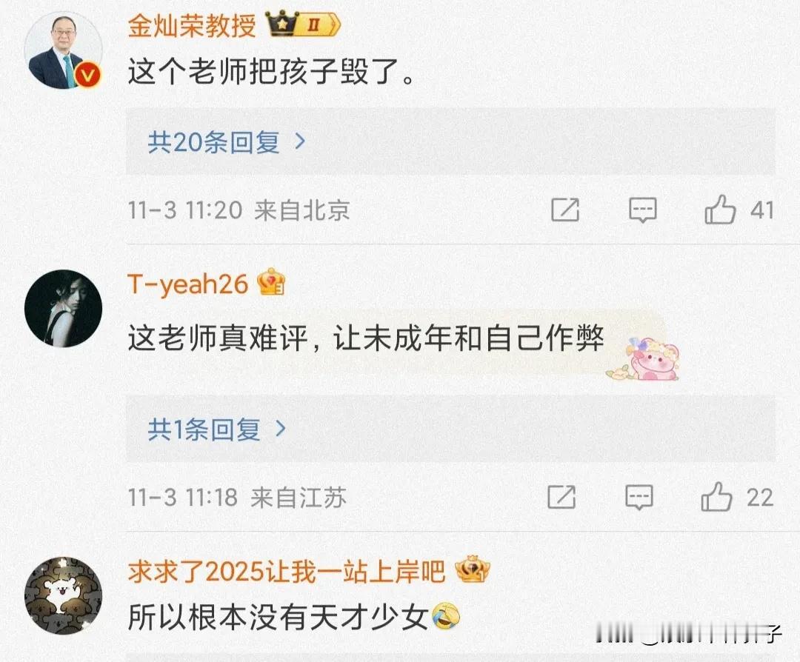Tap the crown level II badge
The image size is (800, 662).
pos(303,24)
